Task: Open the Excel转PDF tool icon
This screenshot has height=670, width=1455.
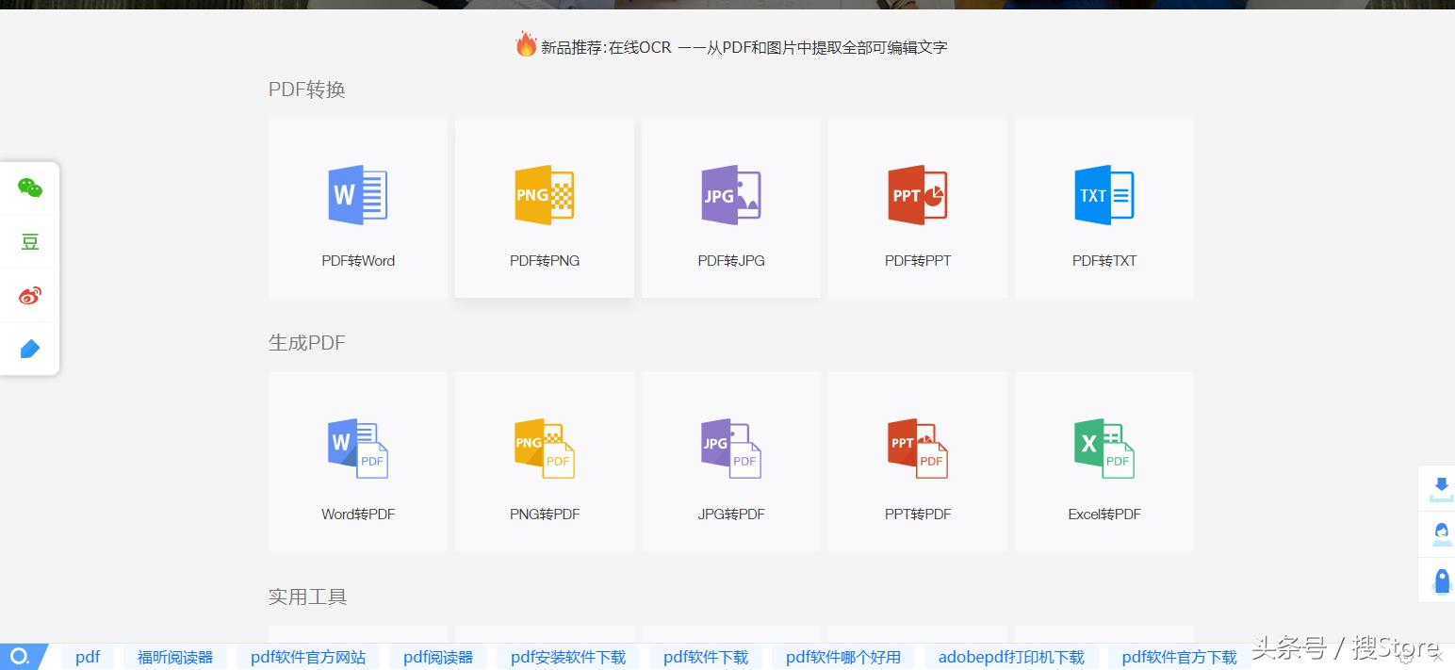Action: point(1104,449)
